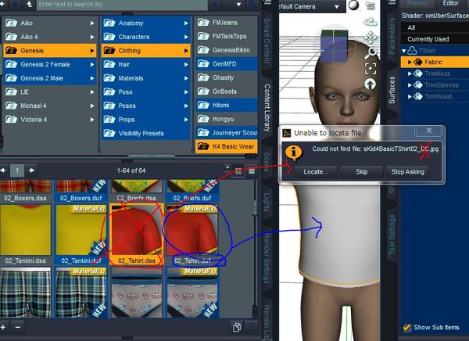Viewport: 469px width, 341px height.
Task: Open the Props folder
Action: point(145,119)
